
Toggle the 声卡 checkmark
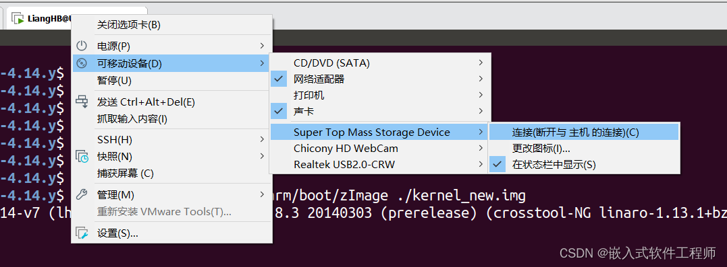pos(278,112)
